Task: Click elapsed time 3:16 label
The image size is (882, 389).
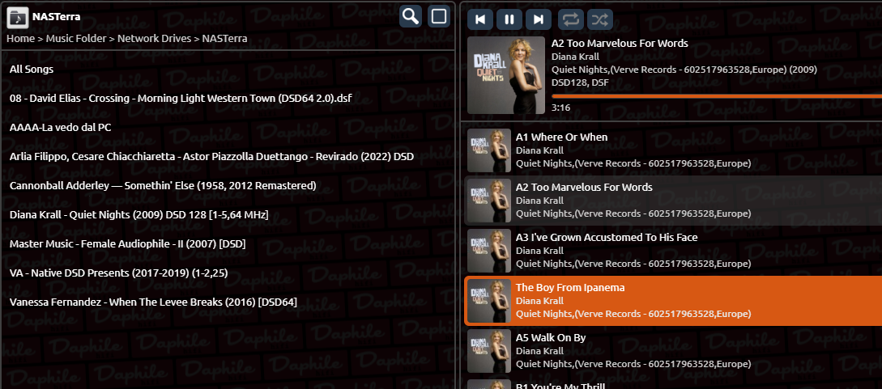Action: click(560, 108)
